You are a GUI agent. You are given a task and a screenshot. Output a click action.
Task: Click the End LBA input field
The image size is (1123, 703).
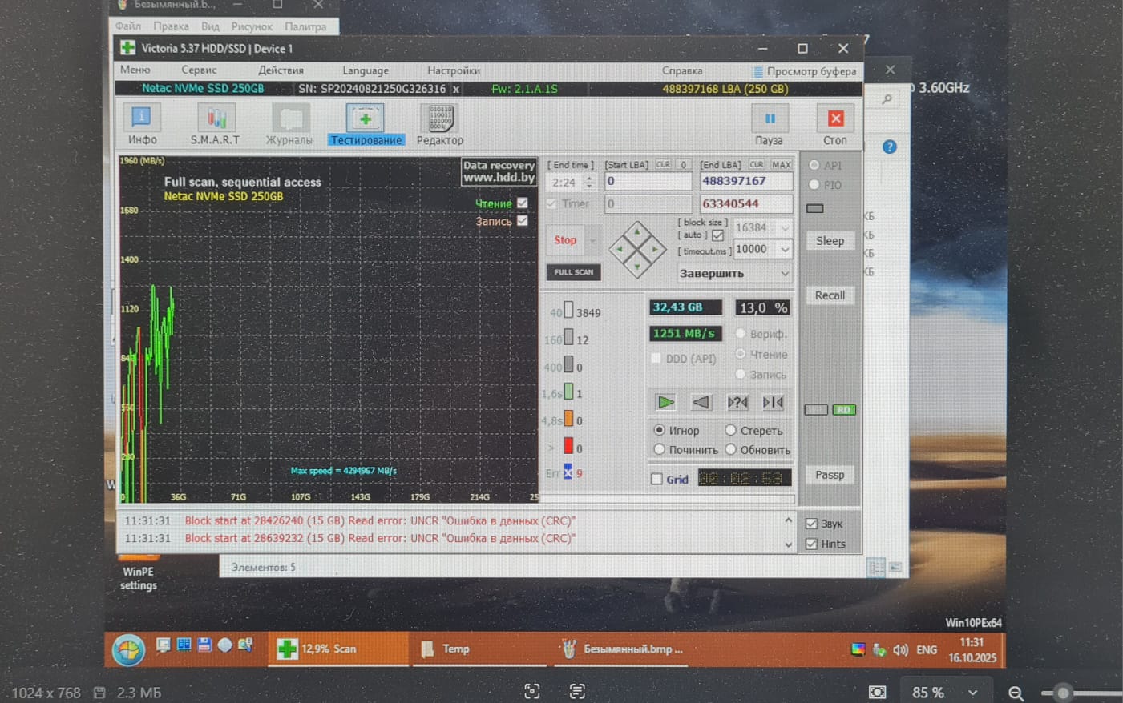coord(745,182)
